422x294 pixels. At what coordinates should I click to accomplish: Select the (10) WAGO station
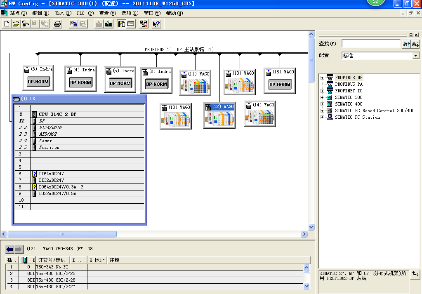[x=176, y=116]
